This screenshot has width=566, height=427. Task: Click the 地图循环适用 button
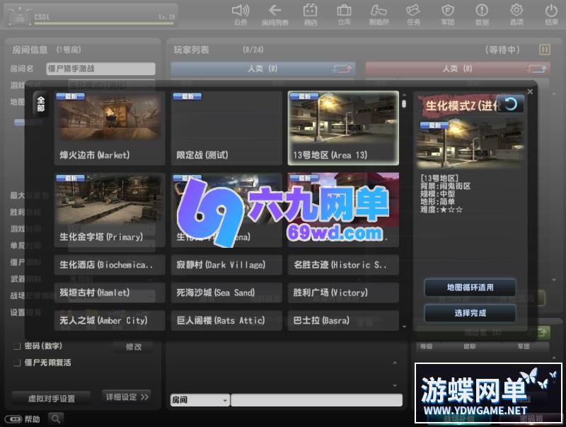(470, 287)
